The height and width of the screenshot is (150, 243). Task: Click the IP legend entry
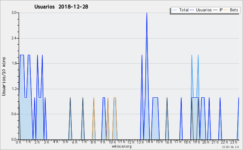click(218, 10)
